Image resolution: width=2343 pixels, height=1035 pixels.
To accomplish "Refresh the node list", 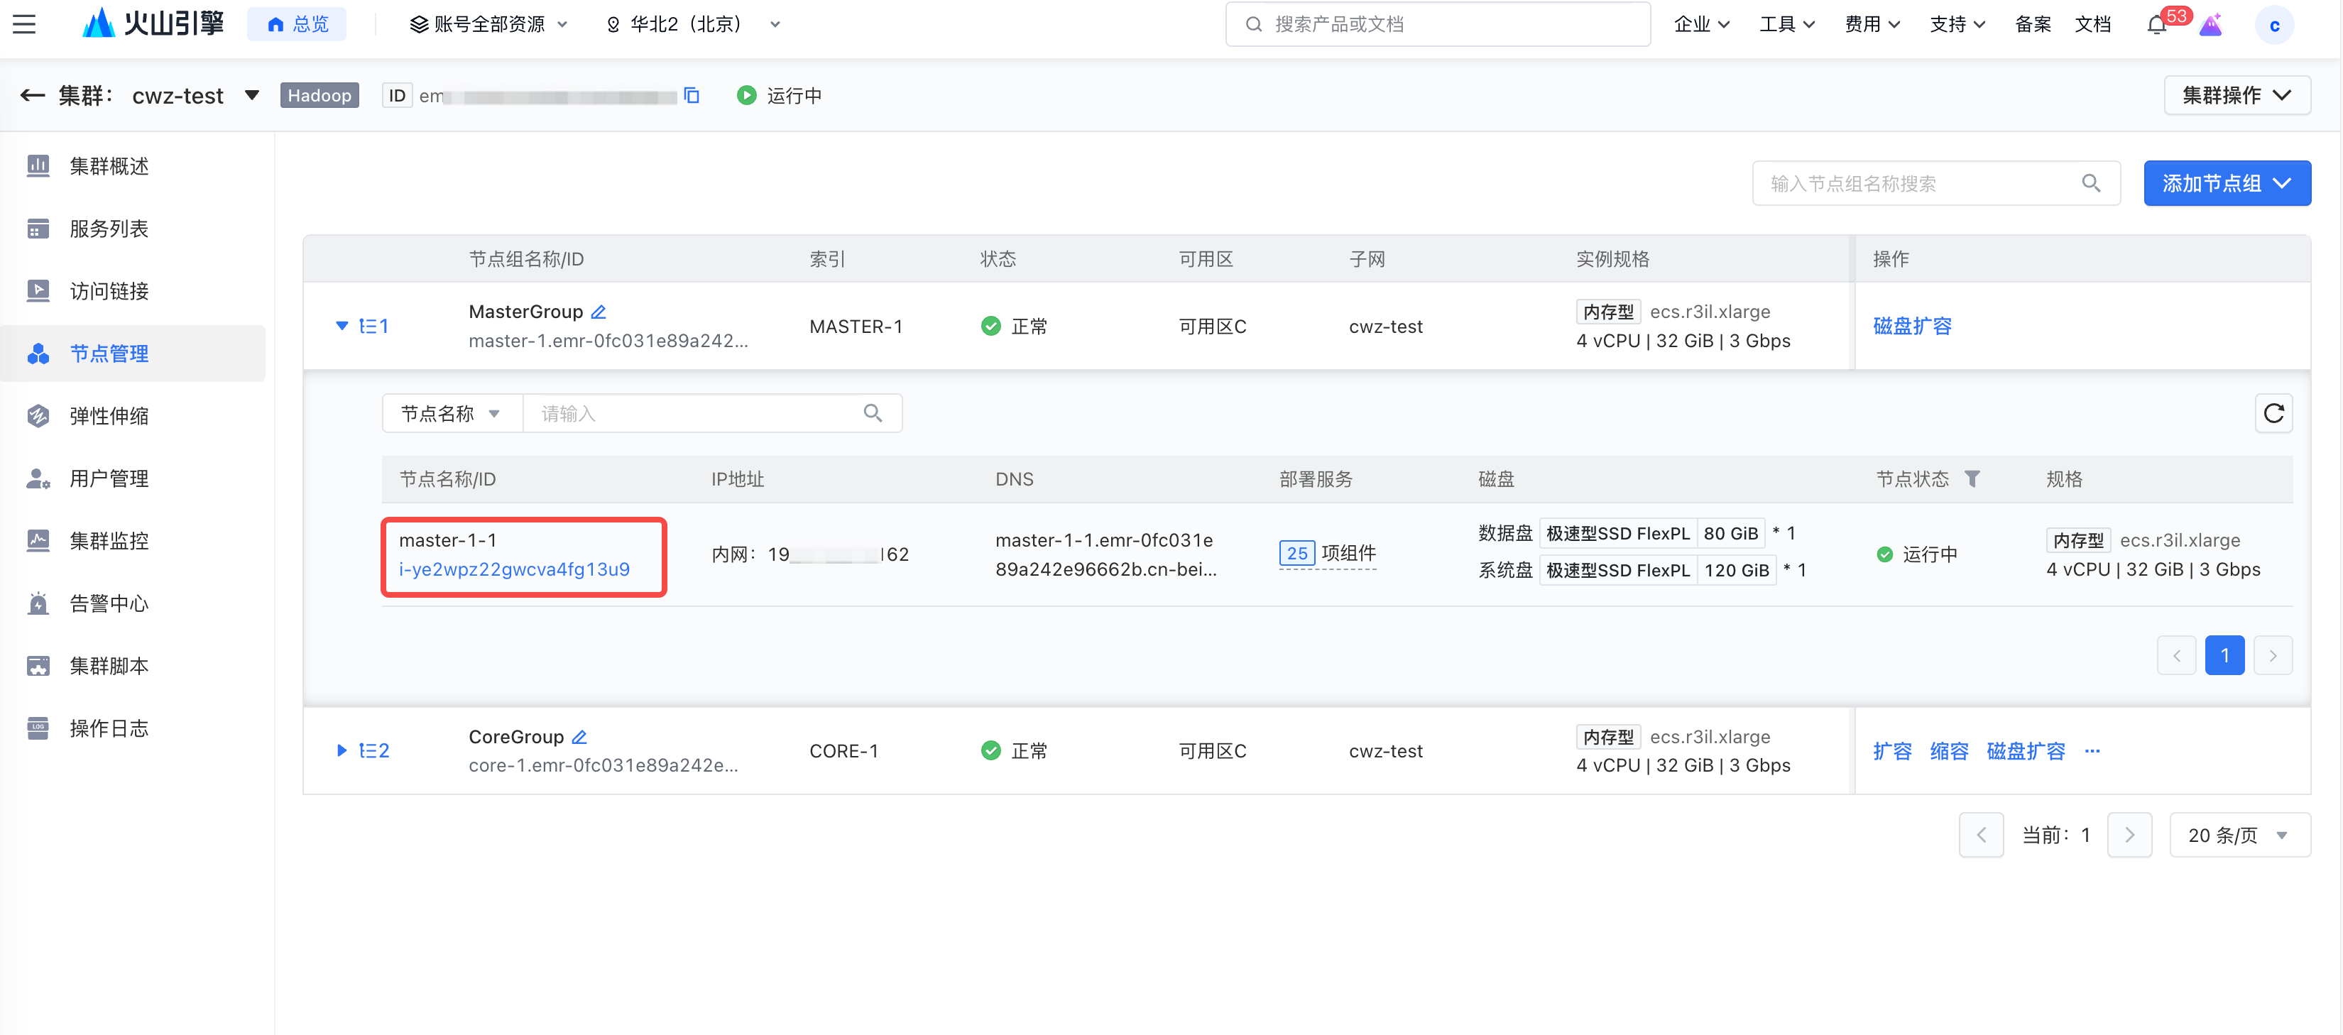I will point(2273,414).
